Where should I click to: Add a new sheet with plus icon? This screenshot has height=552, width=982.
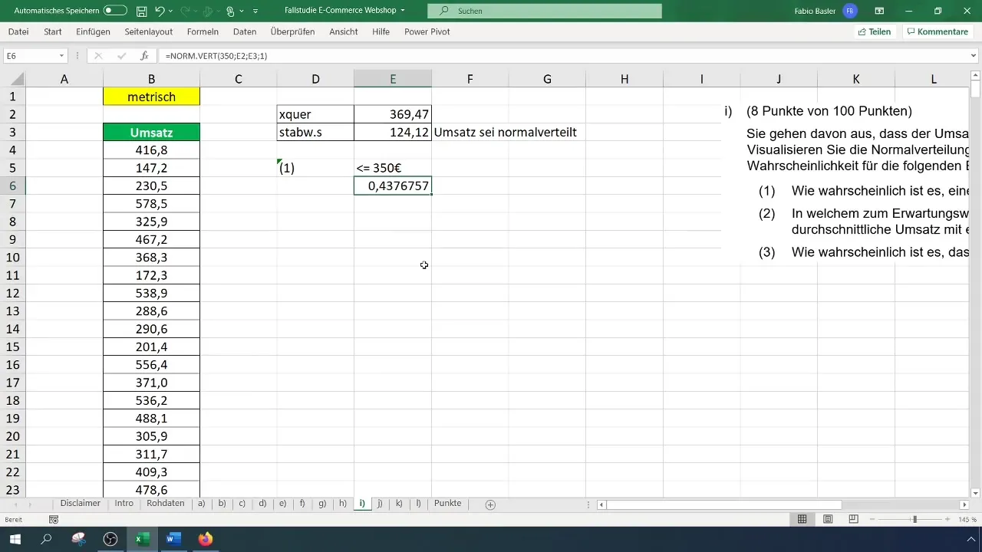pyautogui.click(x=490, y=504)
